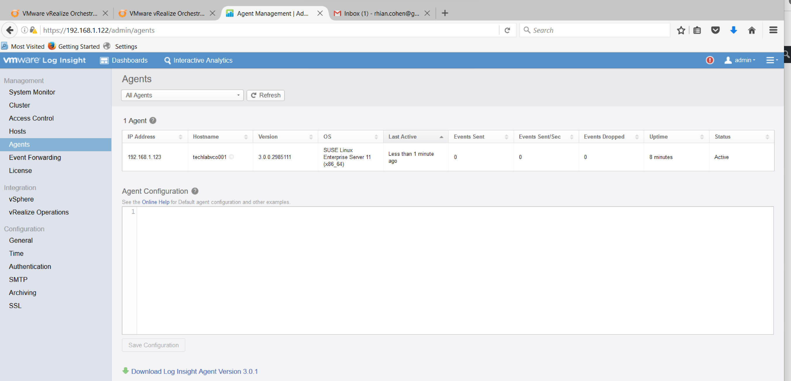Screen dimensions: 791x381
Task: Open Dashboards in the top navigation
Action: click(x=124, y=60)
